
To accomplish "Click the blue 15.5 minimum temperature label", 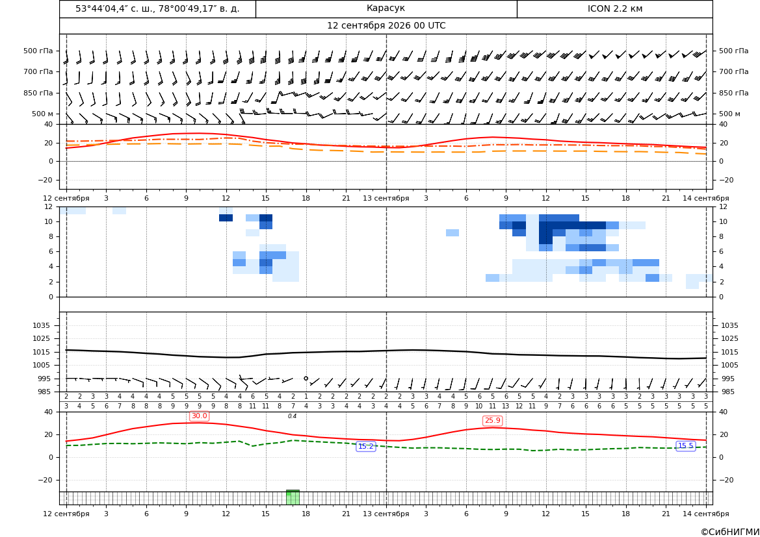I will (685, 446).
